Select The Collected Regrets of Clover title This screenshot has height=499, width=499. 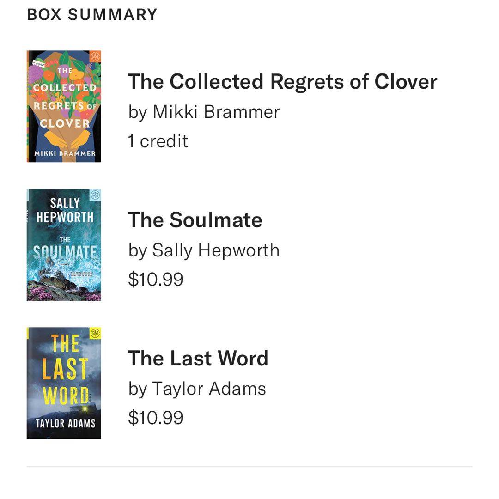282,82
